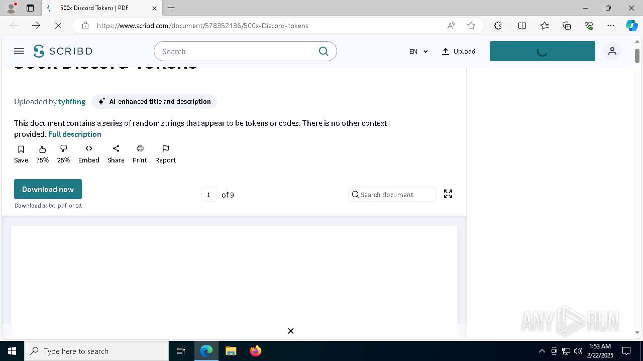The width and height of the screenshot is (643, 361).
Task: Select the 500x Discord Tokens tab
Action: point(102,8)
